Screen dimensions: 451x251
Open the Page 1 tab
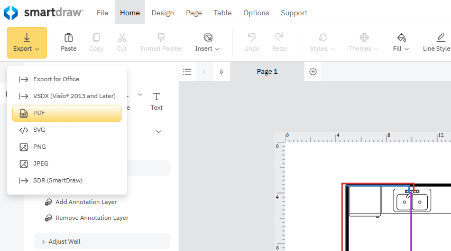tap(267, 72)
